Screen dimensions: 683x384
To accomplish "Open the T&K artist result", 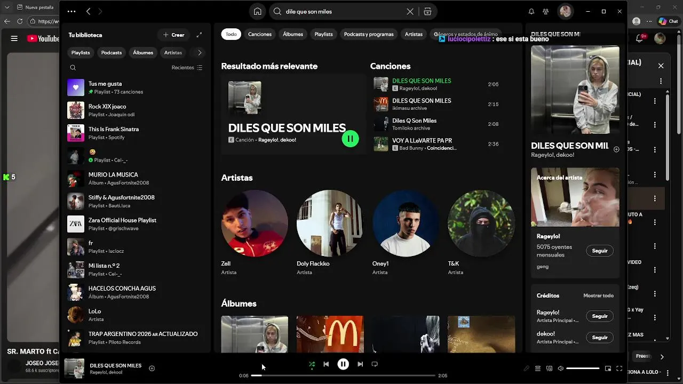I will 481,233.
